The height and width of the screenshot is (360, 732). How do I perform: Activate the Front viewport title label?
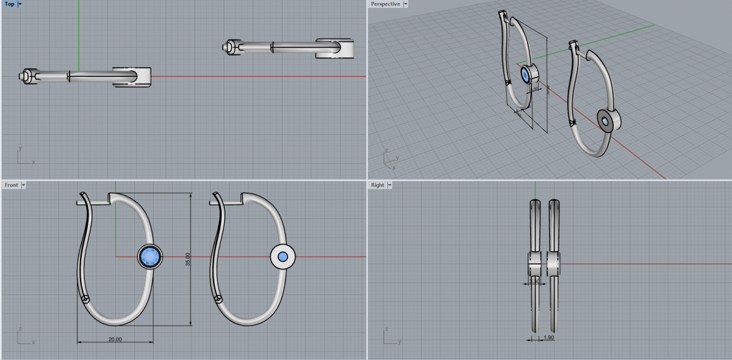(x=11, y=184)
